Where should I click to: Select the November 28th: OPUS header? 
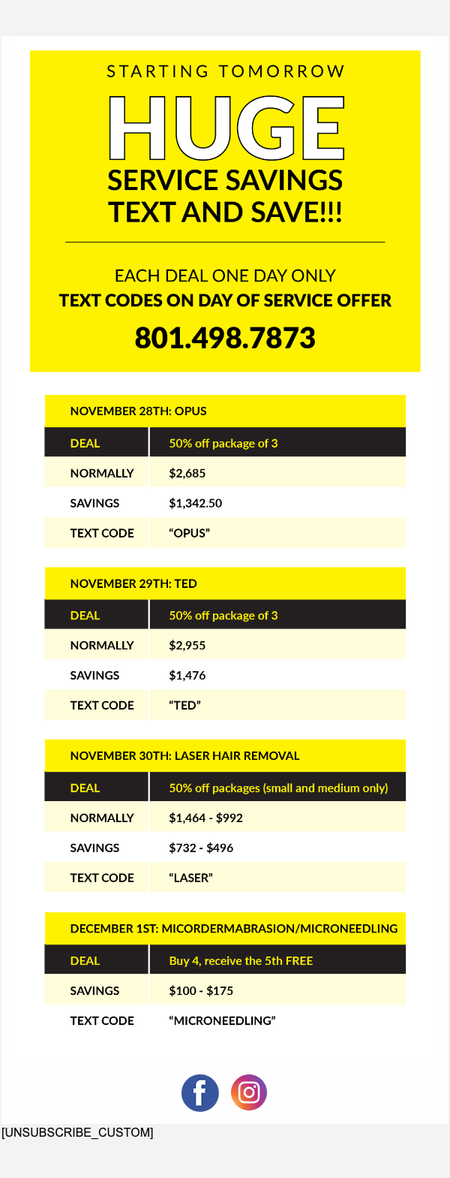click(x=138, y=411)
